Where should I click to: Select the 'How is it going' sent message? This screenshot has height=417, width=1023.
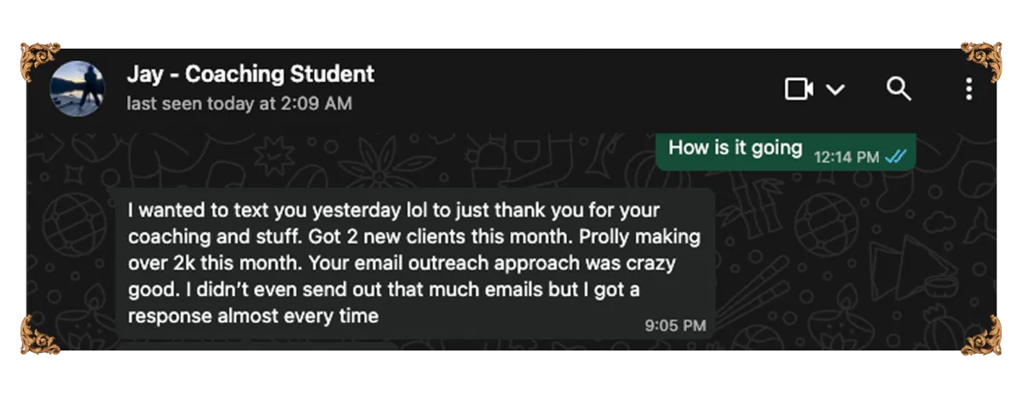tap(735, 148)
